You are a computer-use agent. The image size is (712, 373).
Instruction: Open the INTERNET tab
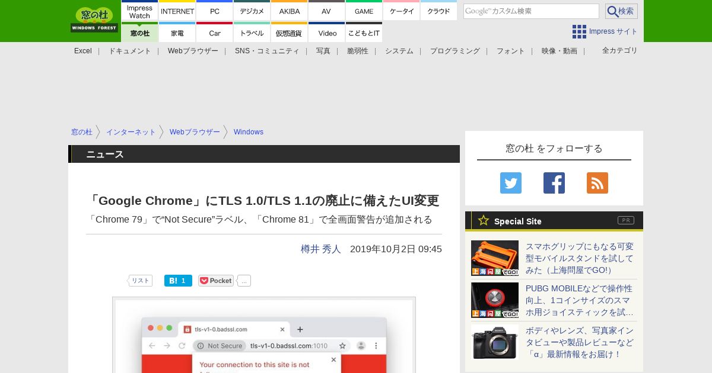tap(177, 11)
